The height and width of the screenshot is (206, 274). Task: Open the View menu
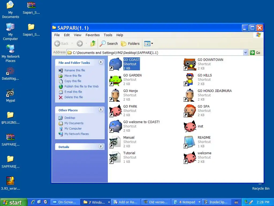click(x=78, y=35)
